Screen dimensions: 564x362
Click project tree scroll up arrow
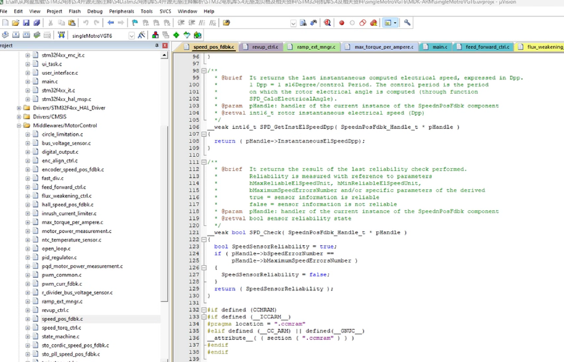point(164,55)
